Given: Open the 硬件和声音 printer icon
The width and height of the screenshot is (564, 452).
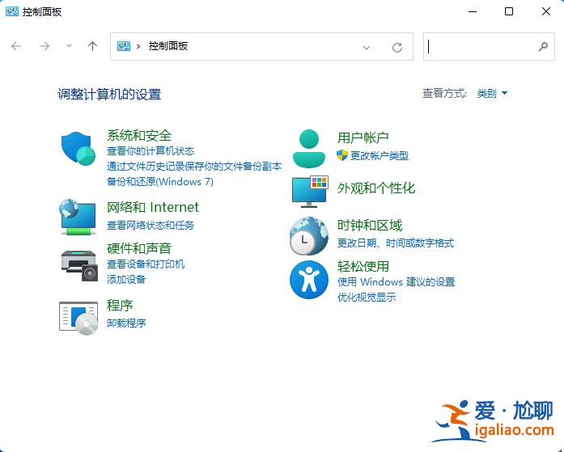Looking at the screenshot, I should pos(79,266).
